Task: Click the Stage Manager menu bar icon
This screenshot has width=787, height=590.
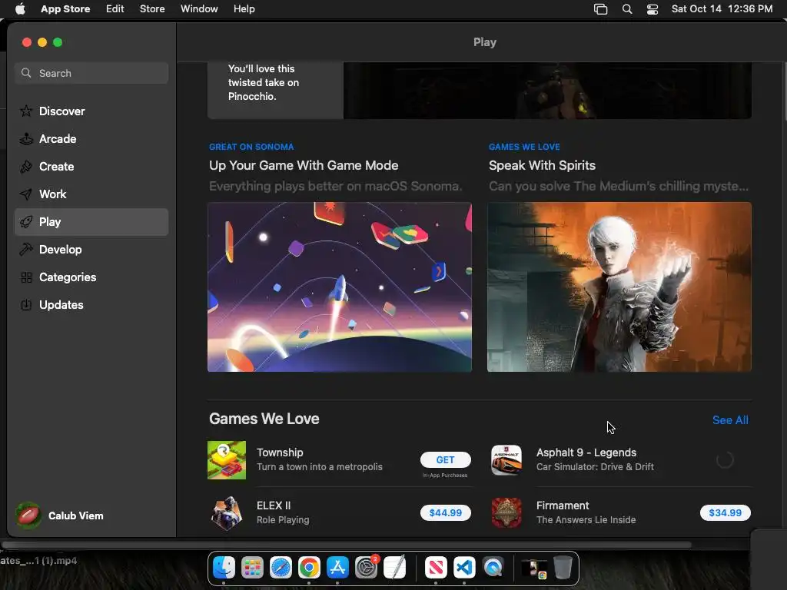Action: tap(600, 9)
